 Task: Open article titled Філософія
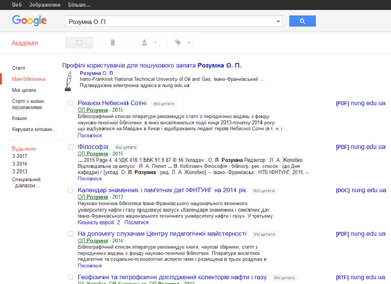(93, 147)
